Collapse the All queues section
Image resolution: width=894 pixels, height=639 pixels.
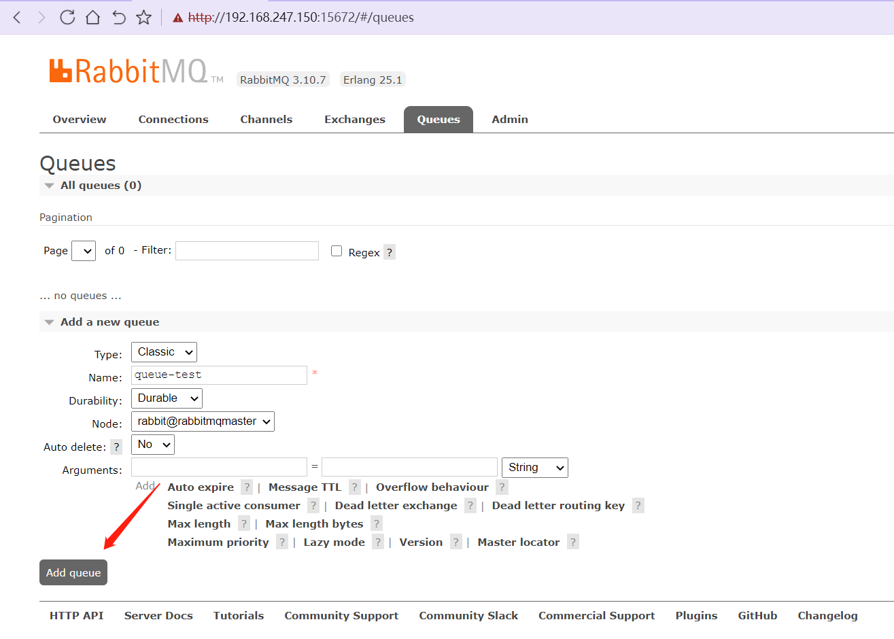pyautogui.click(x=101, y=186)
